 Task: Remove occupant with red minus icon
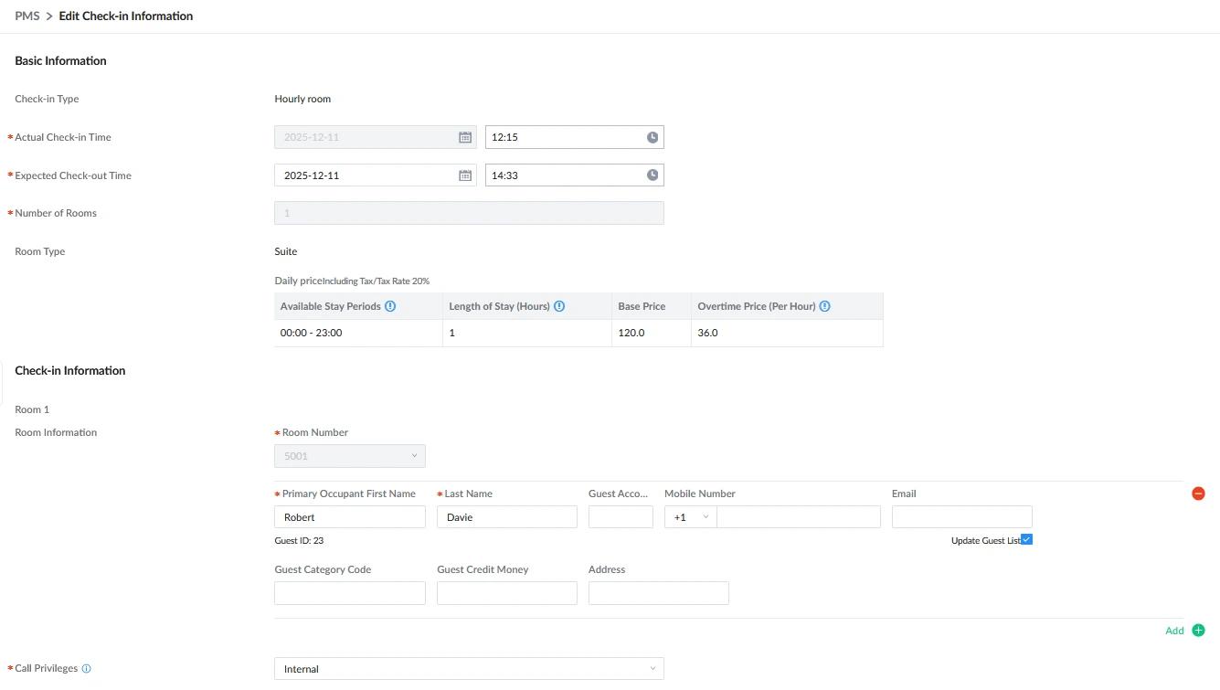[1199, 494]
